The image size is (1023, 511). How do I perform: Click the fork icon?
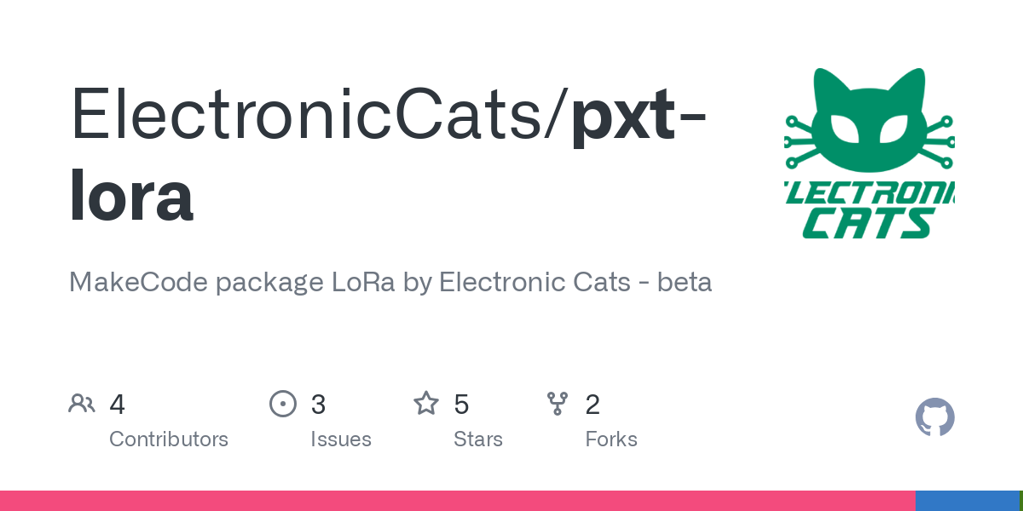pos(558,404)
